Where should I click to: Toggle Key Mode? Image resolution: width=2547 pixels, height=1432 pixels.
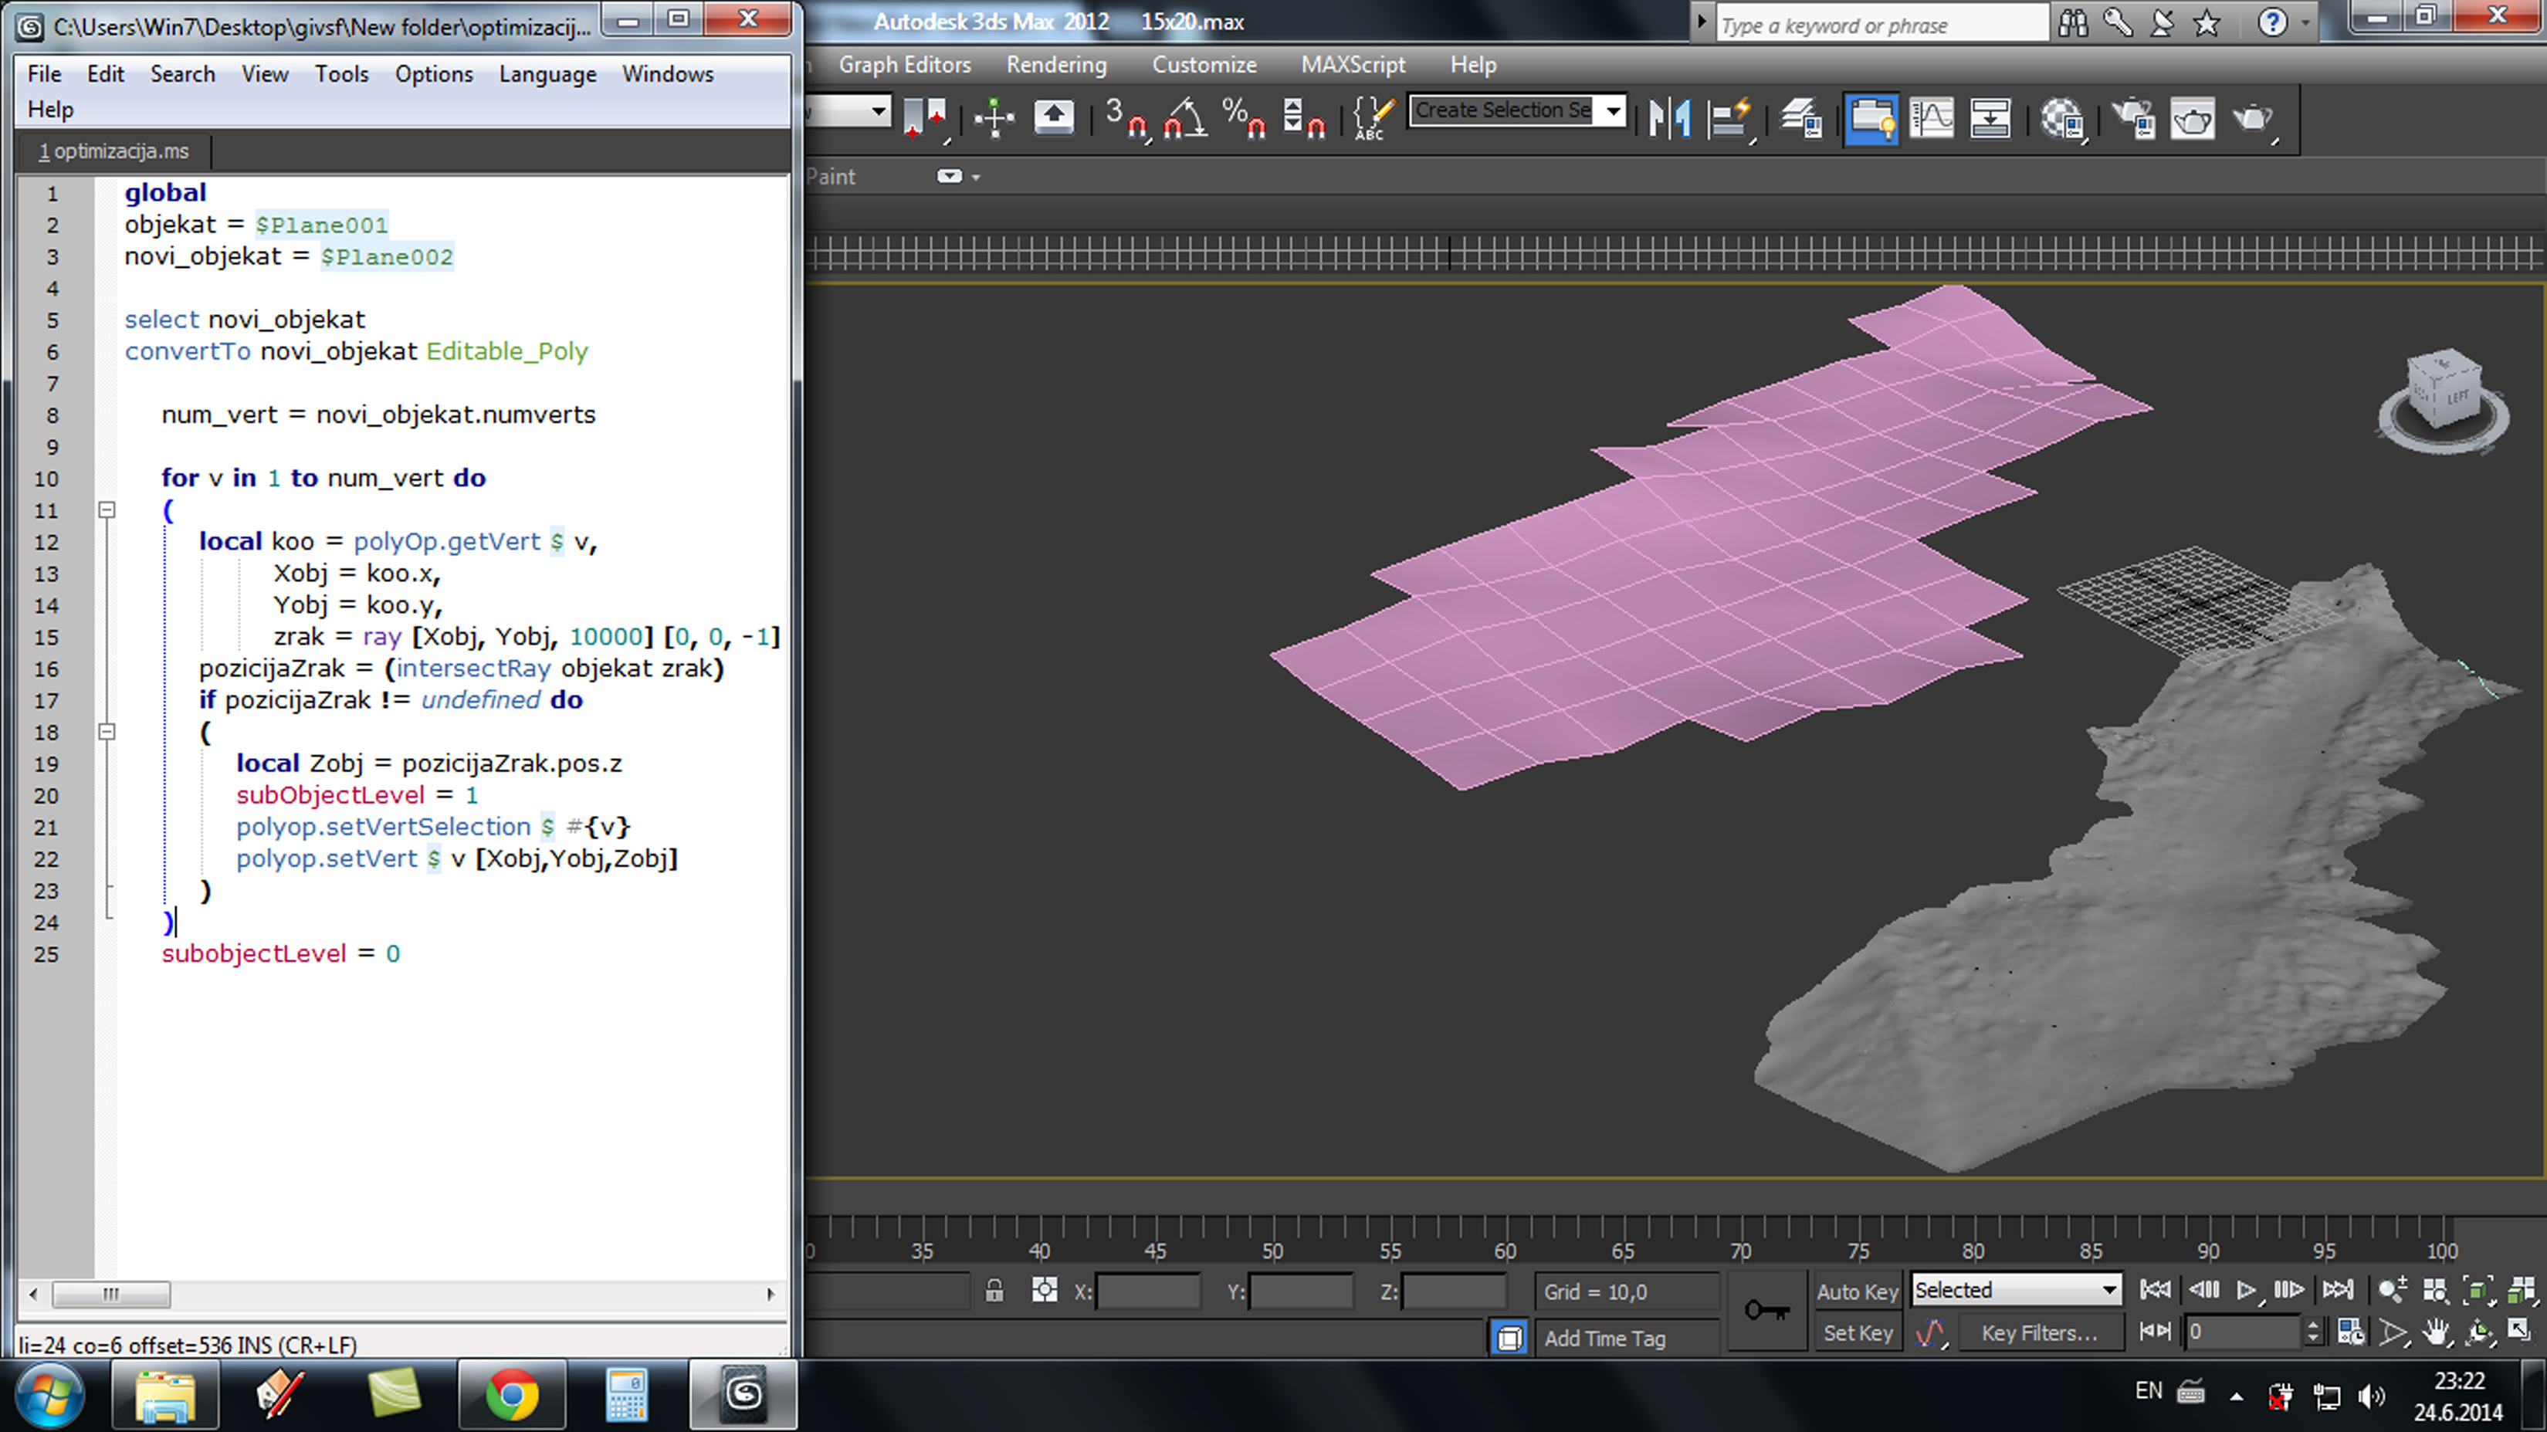click(2155, 1331)
